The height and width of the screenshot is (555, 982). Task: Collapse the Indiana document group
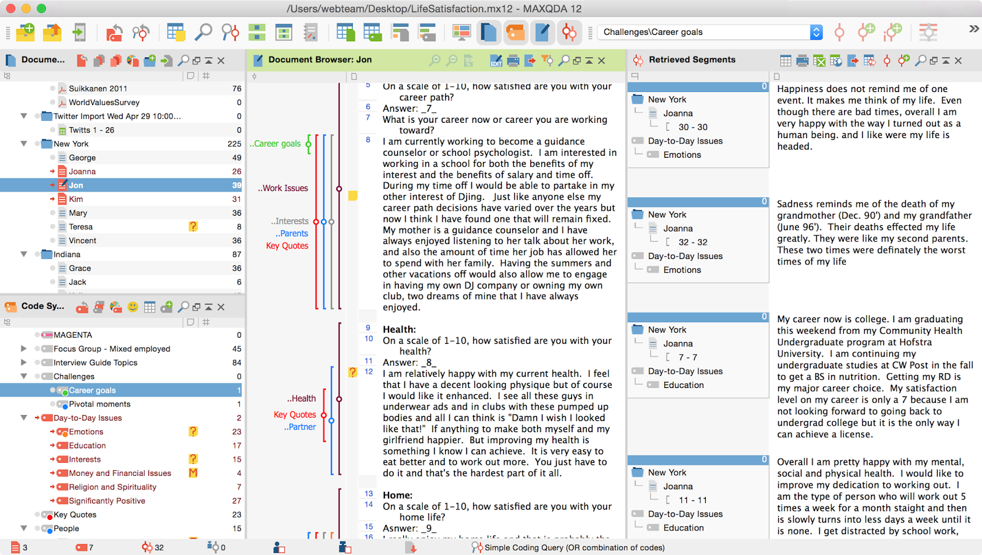[x=24, y=254]
